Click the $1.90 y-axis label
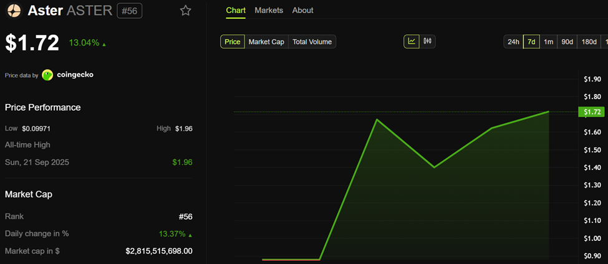The height and width of the screenshot is (264, 608). coord(592,79)
